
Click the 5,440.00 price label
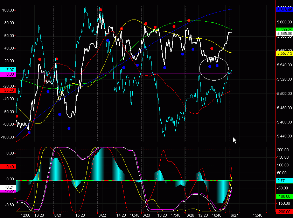(284, 136)
